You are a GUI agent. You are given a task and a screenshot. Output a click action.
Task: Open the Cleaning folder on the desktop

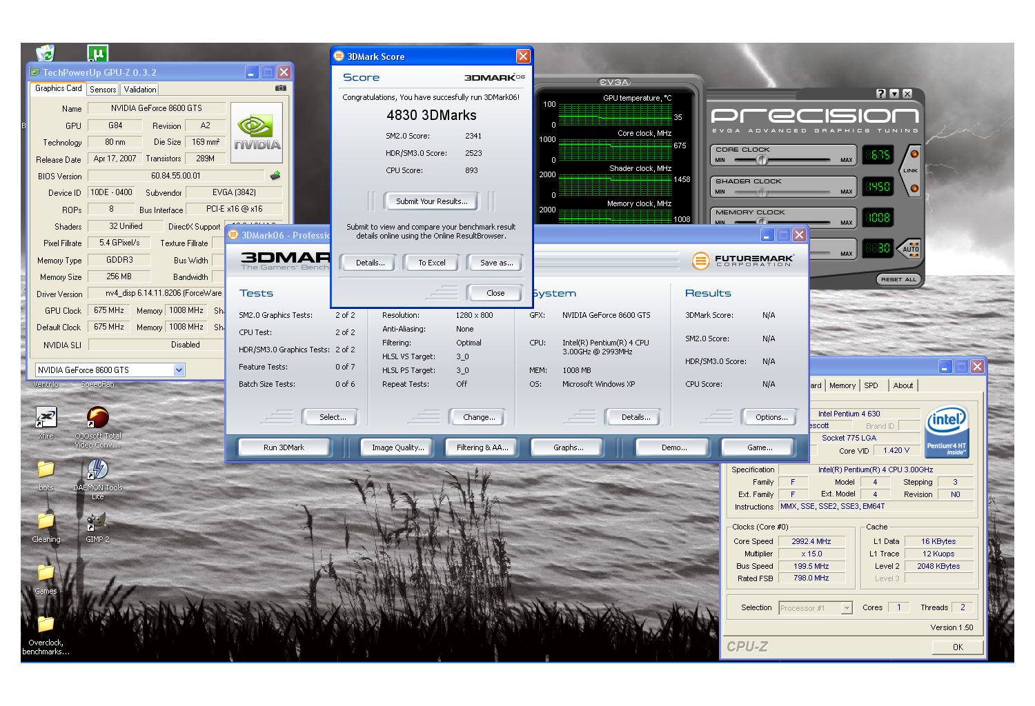coord(46,521)
